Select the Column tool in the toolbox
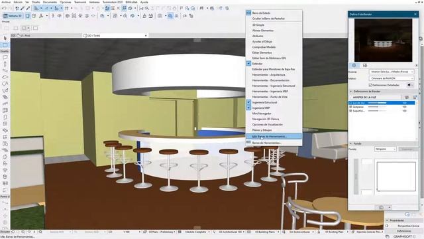This screenshot has height=239, width=424. click(5, 64)
